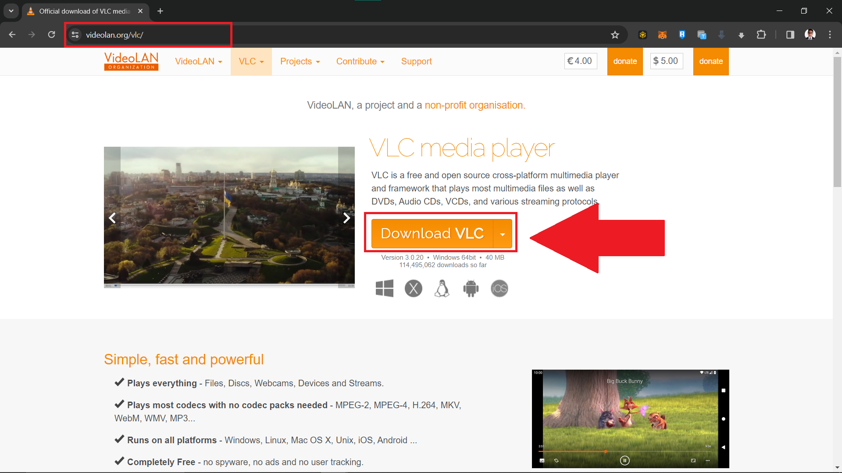
Task: View site information icon in address bar
Action: tap(75, 35)
